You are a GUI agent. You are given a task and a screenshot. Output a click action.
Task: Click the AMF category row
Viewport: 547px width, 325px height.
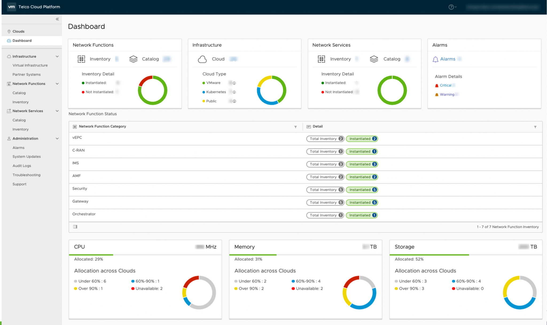coord(306,177)
